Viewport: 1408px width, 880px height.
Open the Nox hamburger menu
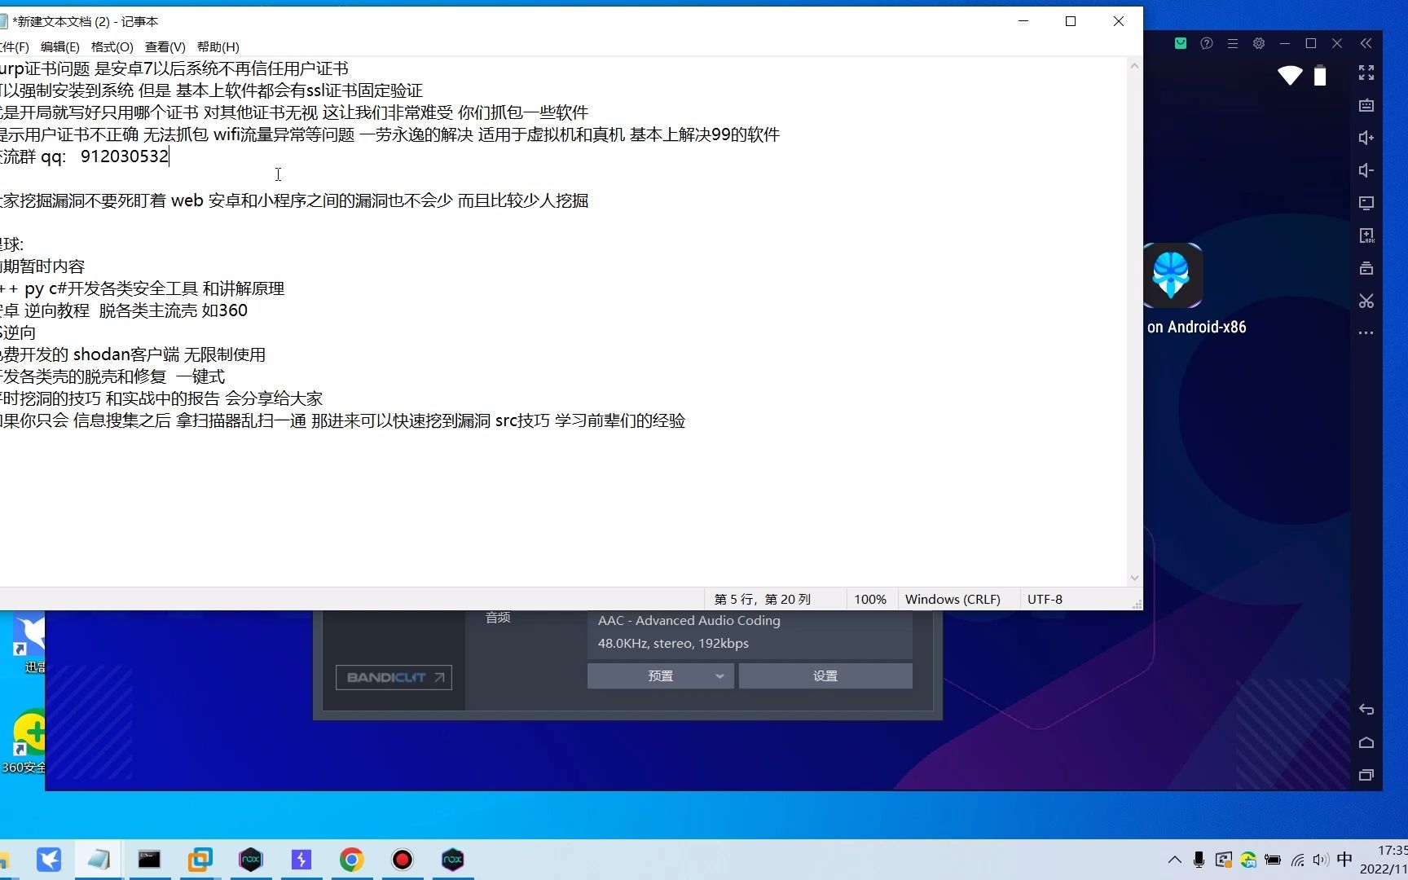pos(1233,43)
